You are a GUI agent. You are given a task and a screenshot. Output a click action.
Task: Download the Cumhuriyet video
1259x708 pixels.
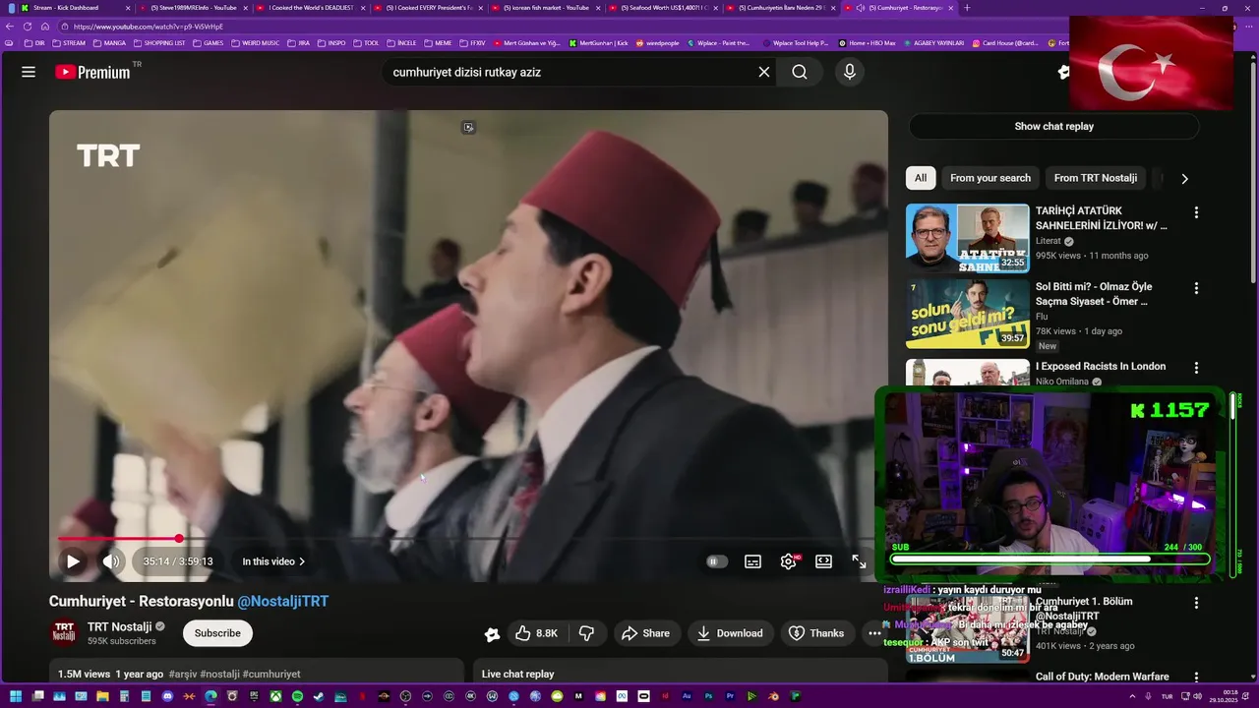click(x=730, y=633)
